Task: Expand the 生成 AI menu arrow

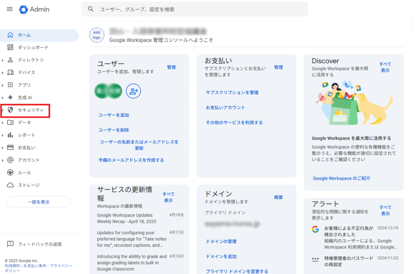Action: 3,98
